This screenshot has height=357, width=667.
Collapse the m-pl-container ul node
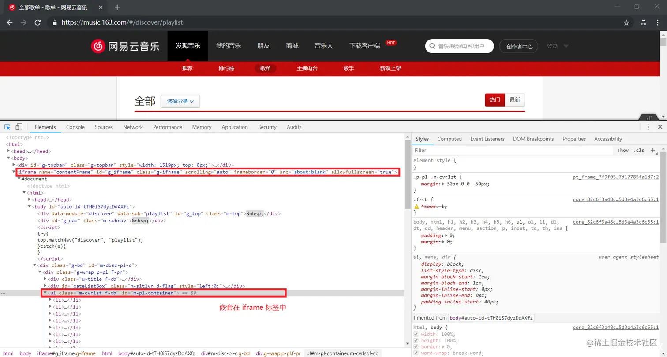click(x=45, y=293)
